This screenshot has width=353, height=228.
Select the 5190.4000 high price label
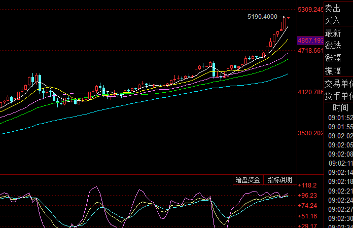262,17
